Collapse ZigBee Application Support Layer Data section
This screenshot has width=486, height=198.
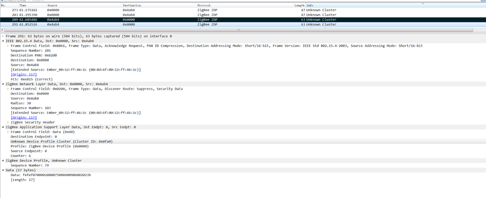[x=3, y=127]
